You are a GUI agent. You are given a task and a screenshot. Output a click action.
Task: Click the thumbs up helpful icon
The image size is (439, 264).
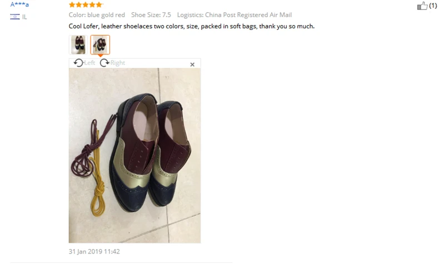click(x=422, y=6)
